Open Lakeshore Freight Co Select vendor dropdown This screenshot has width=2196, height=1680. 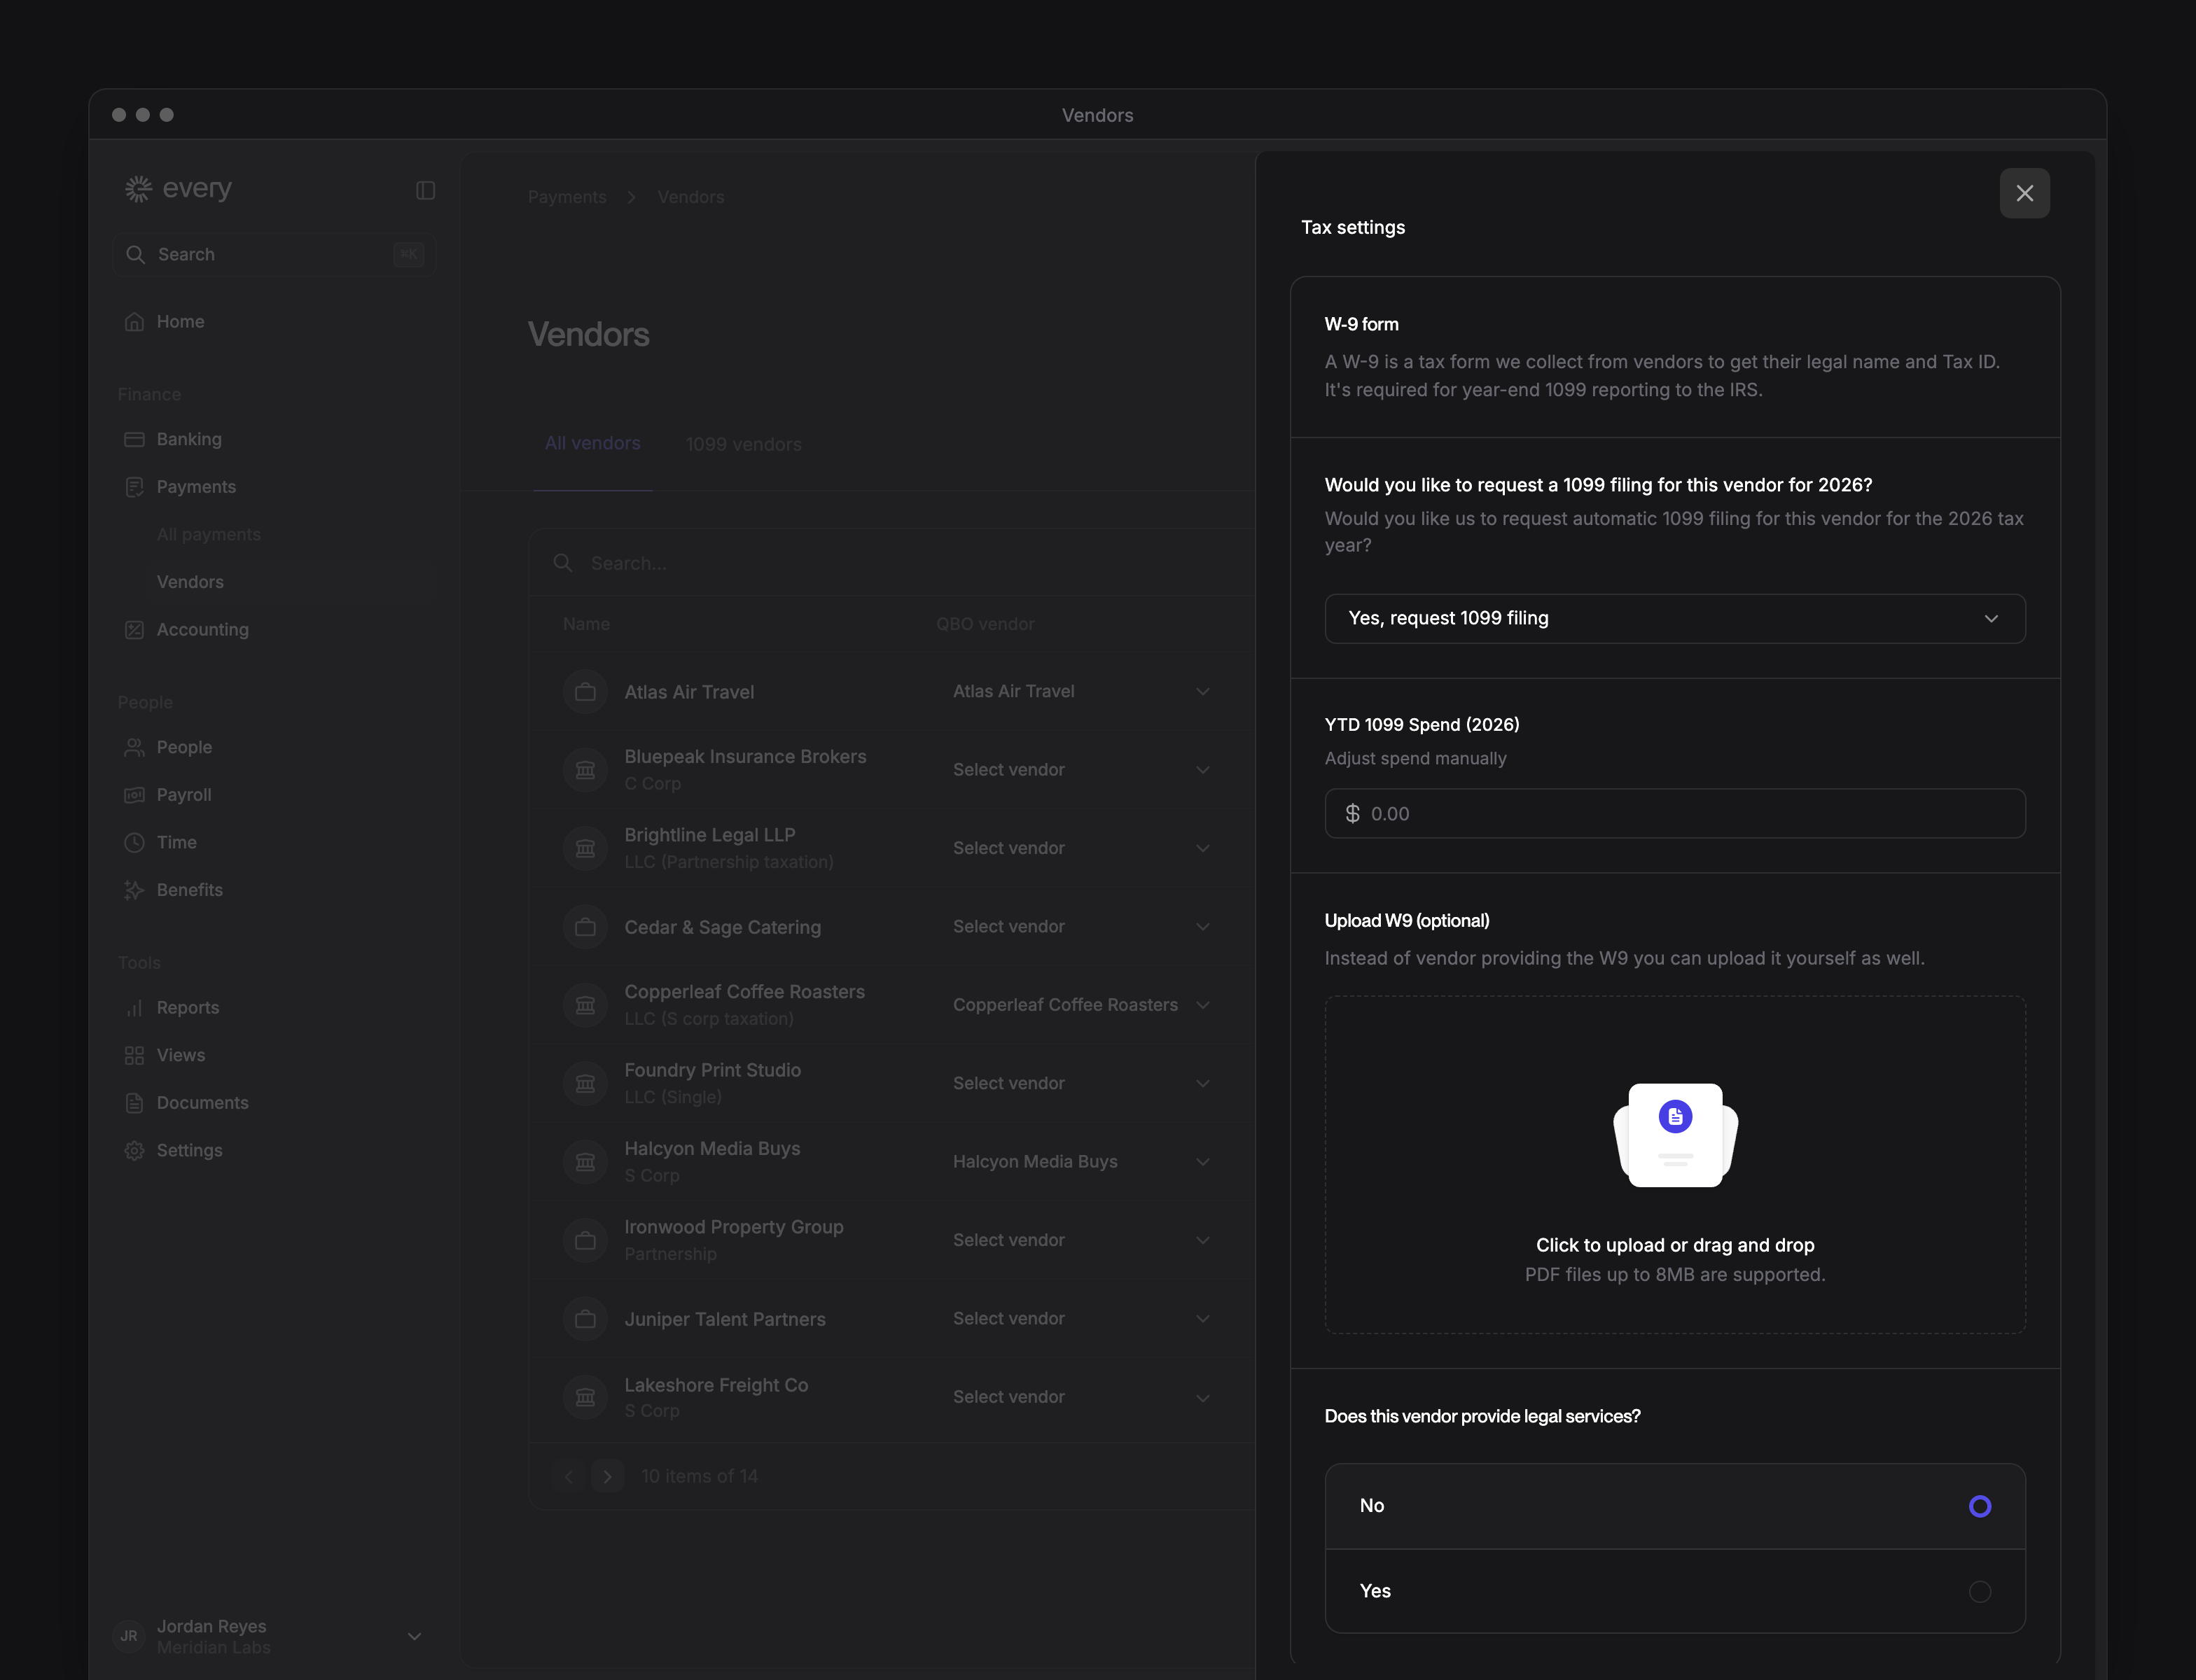point(1083,1397)
